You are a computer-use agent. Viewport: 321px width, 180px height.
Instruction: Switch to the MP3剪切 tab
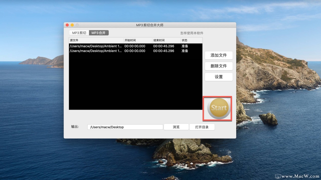79,33
